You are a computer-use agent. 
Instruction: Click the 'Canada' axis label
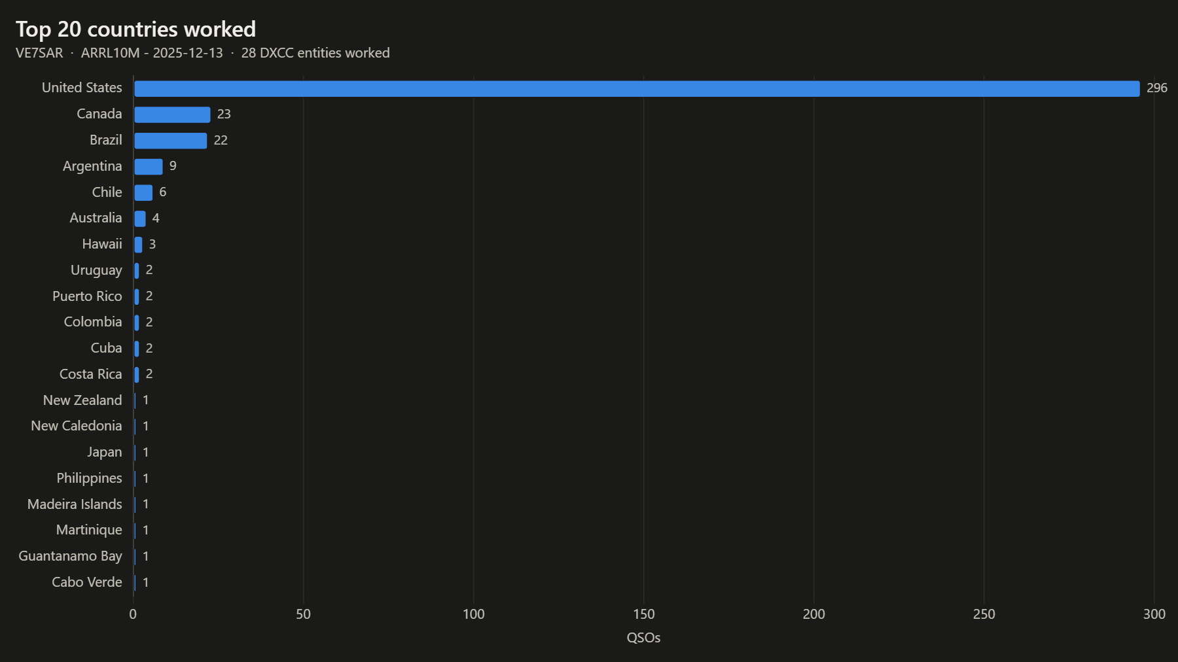click(99, 114)
